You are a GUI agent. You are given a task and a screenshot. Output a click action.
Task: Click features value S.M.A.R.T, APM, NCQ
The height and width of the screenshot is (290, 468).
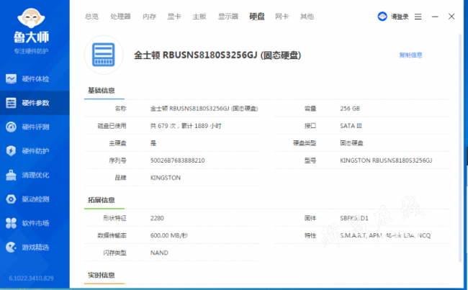[x=385, y=236]
